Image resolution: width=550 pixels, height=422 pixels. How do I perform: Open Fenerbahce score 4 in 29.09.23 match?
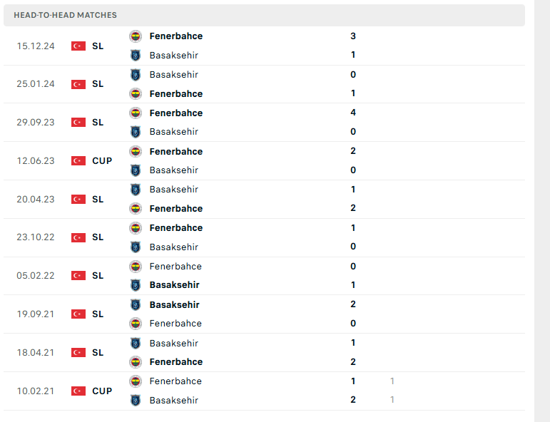353,113
